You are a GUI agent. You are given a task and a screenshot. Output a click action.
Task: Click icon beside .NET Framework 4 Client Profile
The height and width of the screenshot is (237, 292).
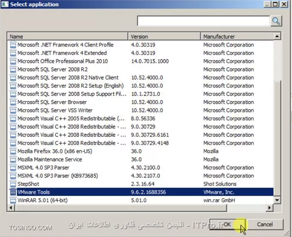click(x=13, y=45)
